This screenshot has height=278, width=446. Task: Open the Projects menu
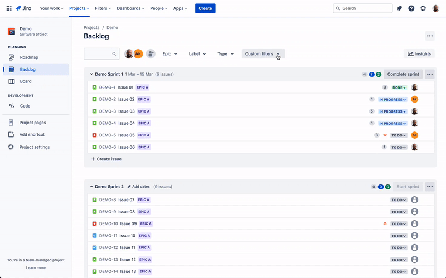pos(79,8)
